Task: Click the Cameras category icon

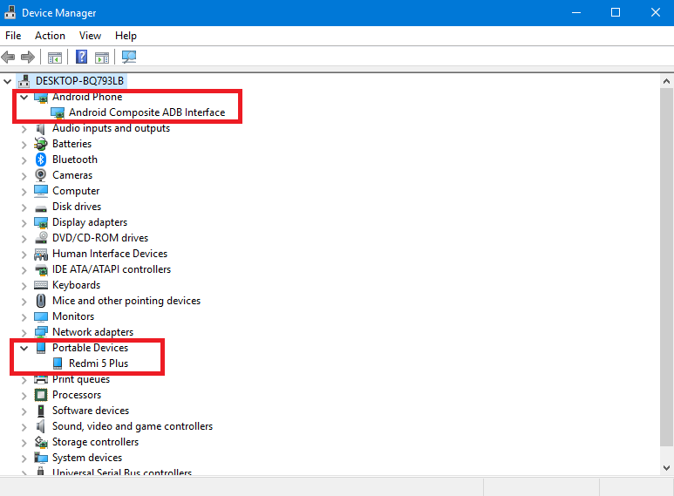Action: (41, 175)
